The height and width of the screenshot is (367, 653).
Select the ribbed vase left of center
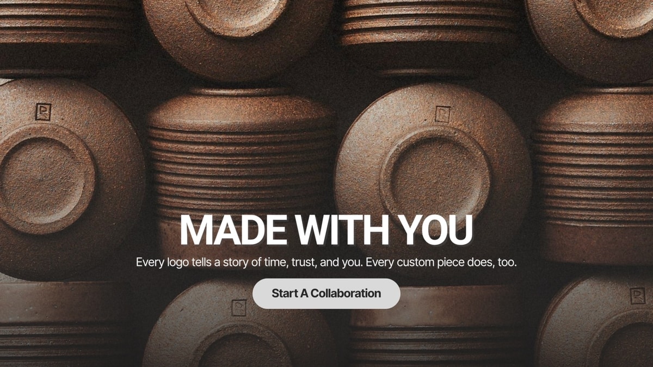tap(241, 163)
